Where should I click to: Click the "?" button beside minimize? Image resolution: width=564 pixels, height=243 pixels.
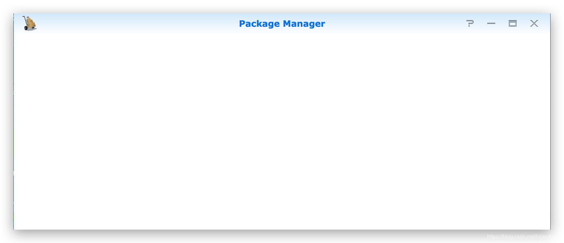click(470, 23)
